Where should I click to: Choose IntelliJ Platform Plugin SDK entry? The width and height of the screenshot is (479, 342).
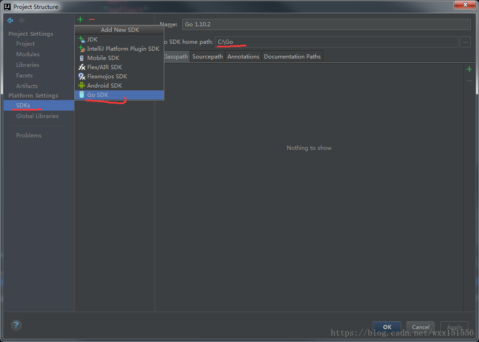[119, 48]
